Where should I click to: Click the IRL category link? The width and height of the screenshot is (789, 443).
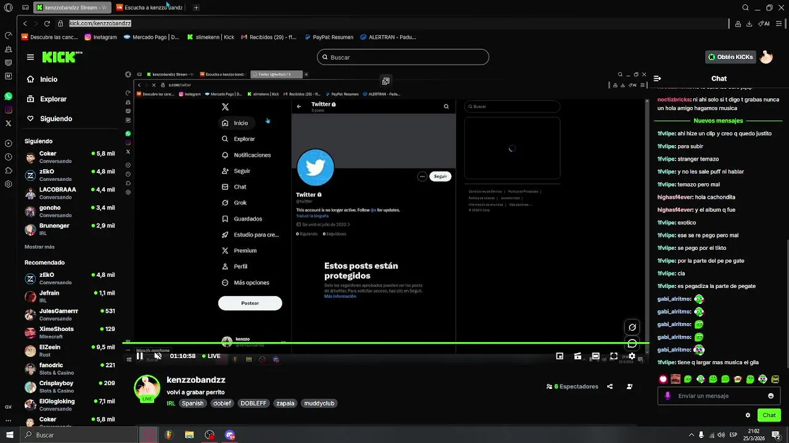171,404
